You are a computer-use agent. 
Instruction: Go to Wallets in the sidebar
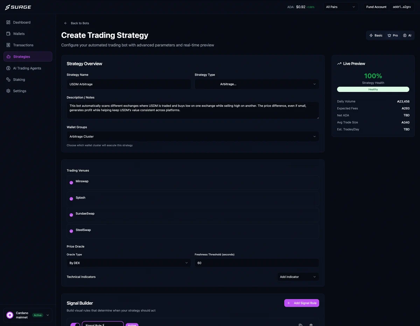(28, 34)
